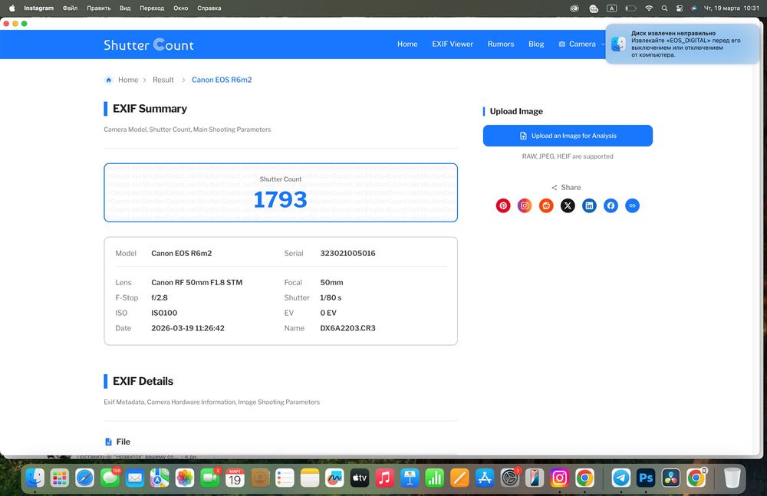Expand the Camera dropdown in navigation

click(x=582, y=44)
